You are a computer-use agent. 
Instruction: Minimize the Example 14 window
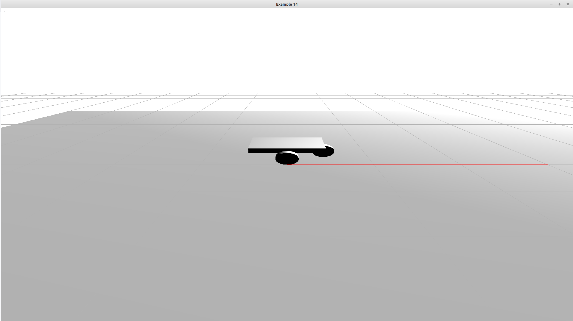click(x=551, y=4)
